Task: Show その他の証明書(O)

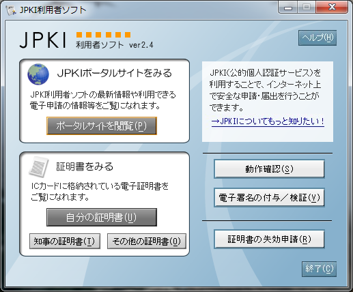Action: click(x=147, y=241)
